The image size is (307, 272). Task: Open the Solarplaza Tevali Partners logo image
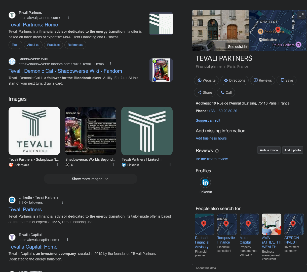[34, 131]
